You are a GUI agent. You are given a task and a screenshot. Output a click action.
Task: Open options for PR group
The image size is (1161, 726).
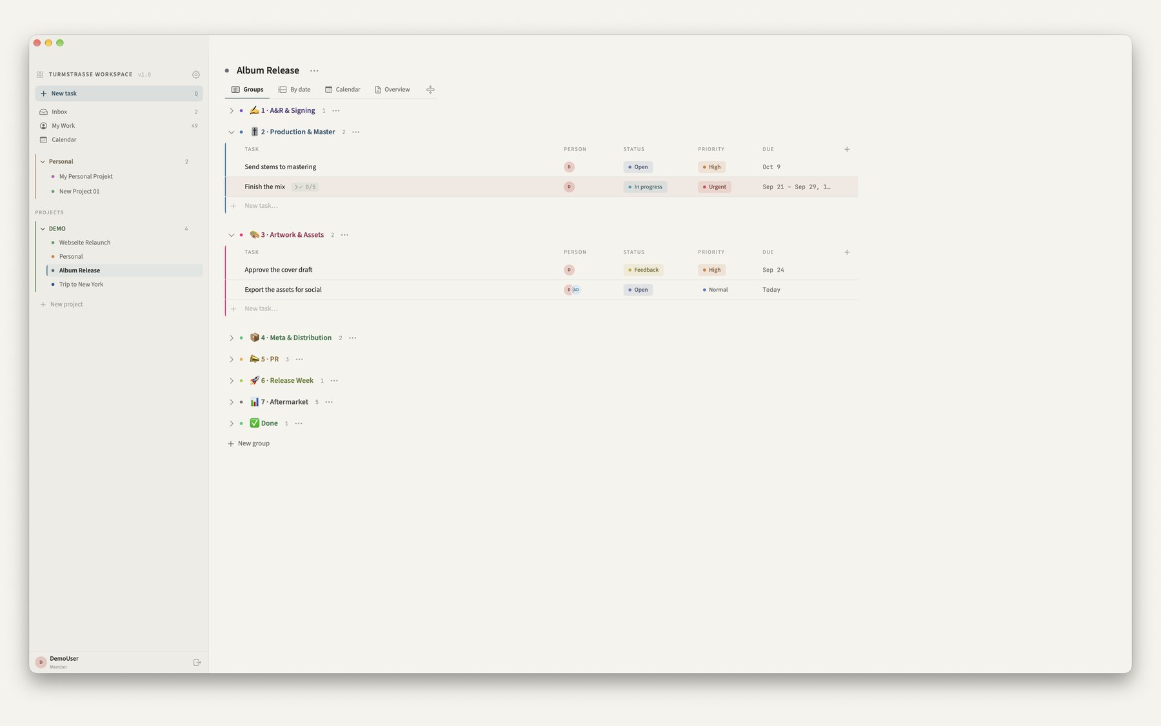299,359
